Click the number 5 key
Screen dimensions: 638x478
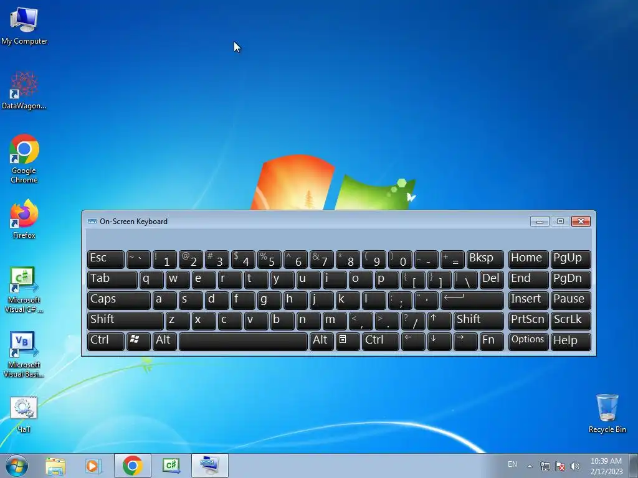pyautogui.click(x=269, y=259)
